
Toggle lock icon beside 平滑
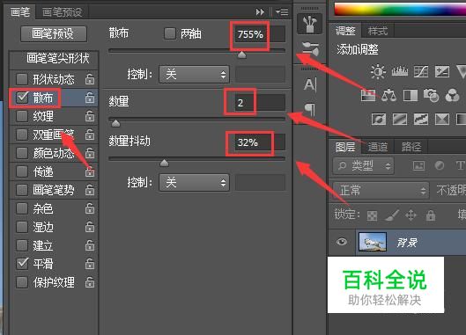click(x=90, y=264)
